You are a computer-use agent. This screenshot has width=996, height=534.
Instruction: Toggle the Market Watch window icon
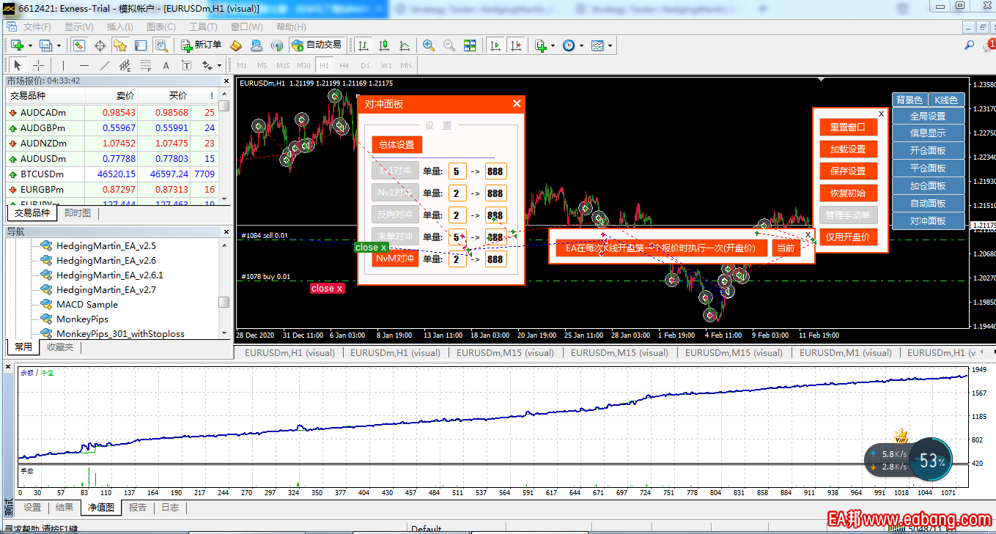point(79,45)
